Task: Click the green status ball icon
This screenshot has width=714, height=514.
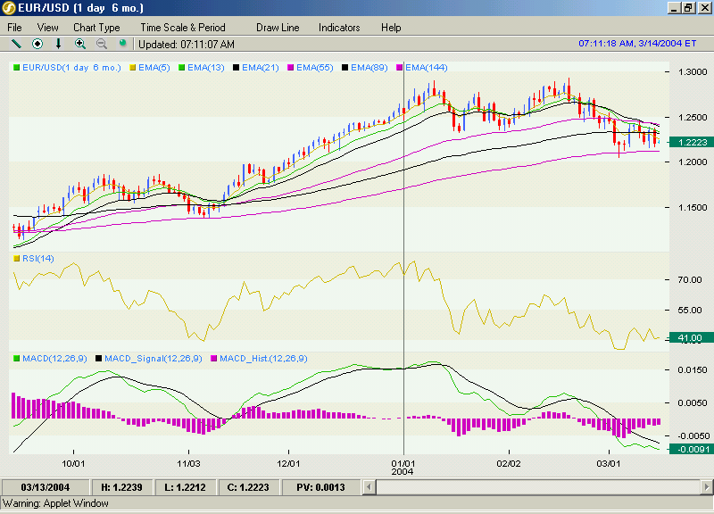Action: pyautogui.click(x=122, y=43)
